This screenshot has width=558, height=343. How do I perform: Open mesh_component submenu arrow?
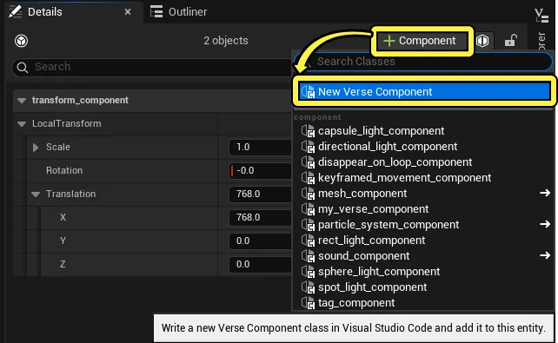545,193
